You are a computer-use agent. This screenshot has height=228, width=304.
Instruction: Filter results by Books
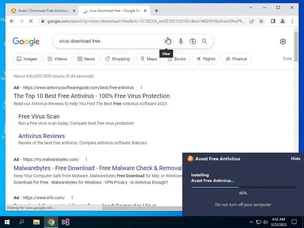point(177,59)
